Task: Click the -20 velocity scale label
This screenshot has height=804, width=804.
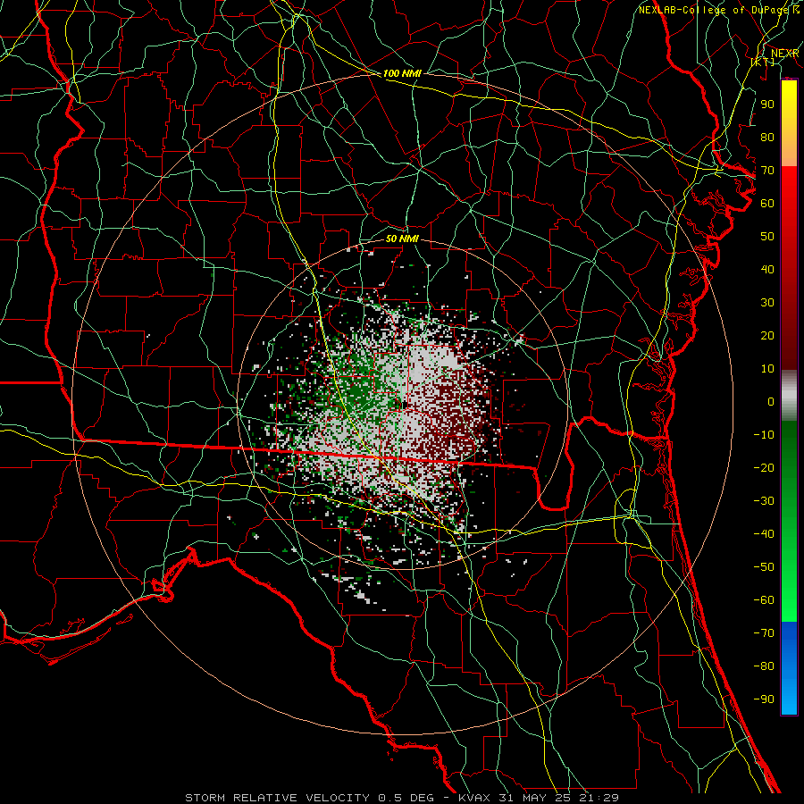Action: click(764, 468)
